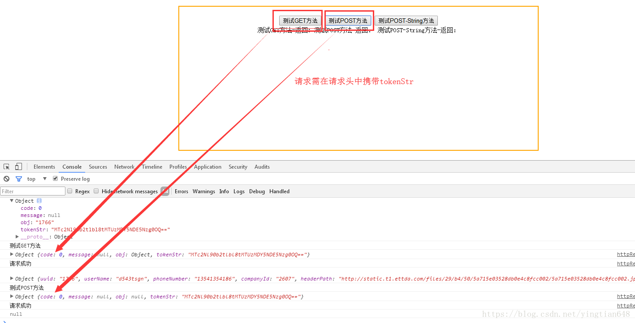Go to the Network tab
The image size is (635, 323).
pyautogui.click(x=124, y=167)
